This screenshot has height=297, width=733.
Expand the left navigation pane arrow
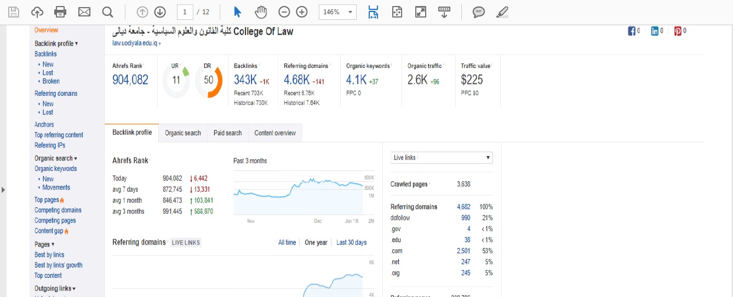click(x=3, y=190)
